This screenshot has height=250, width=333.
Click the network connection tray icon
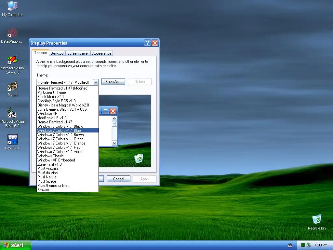[309, 245]
